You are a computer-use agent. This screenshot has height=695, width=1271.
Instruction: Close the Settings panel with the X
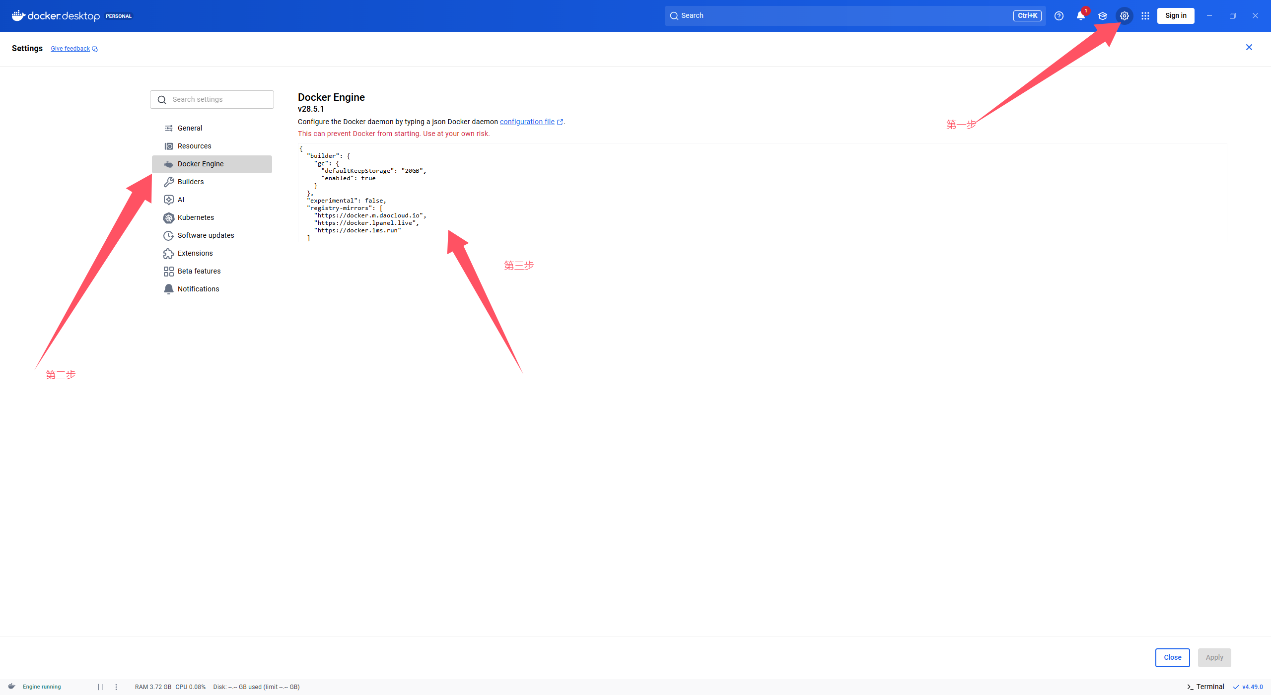(1249, 47)
